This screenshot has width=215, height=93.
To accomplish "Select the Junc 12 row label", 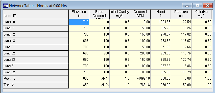I will tap(36, 35).
